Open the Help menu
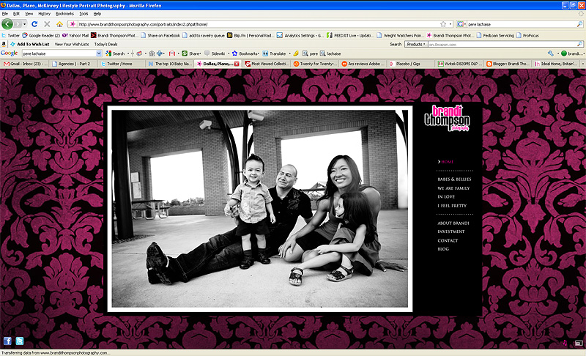This screenshot has height=356, width=586. coord(97,14)
